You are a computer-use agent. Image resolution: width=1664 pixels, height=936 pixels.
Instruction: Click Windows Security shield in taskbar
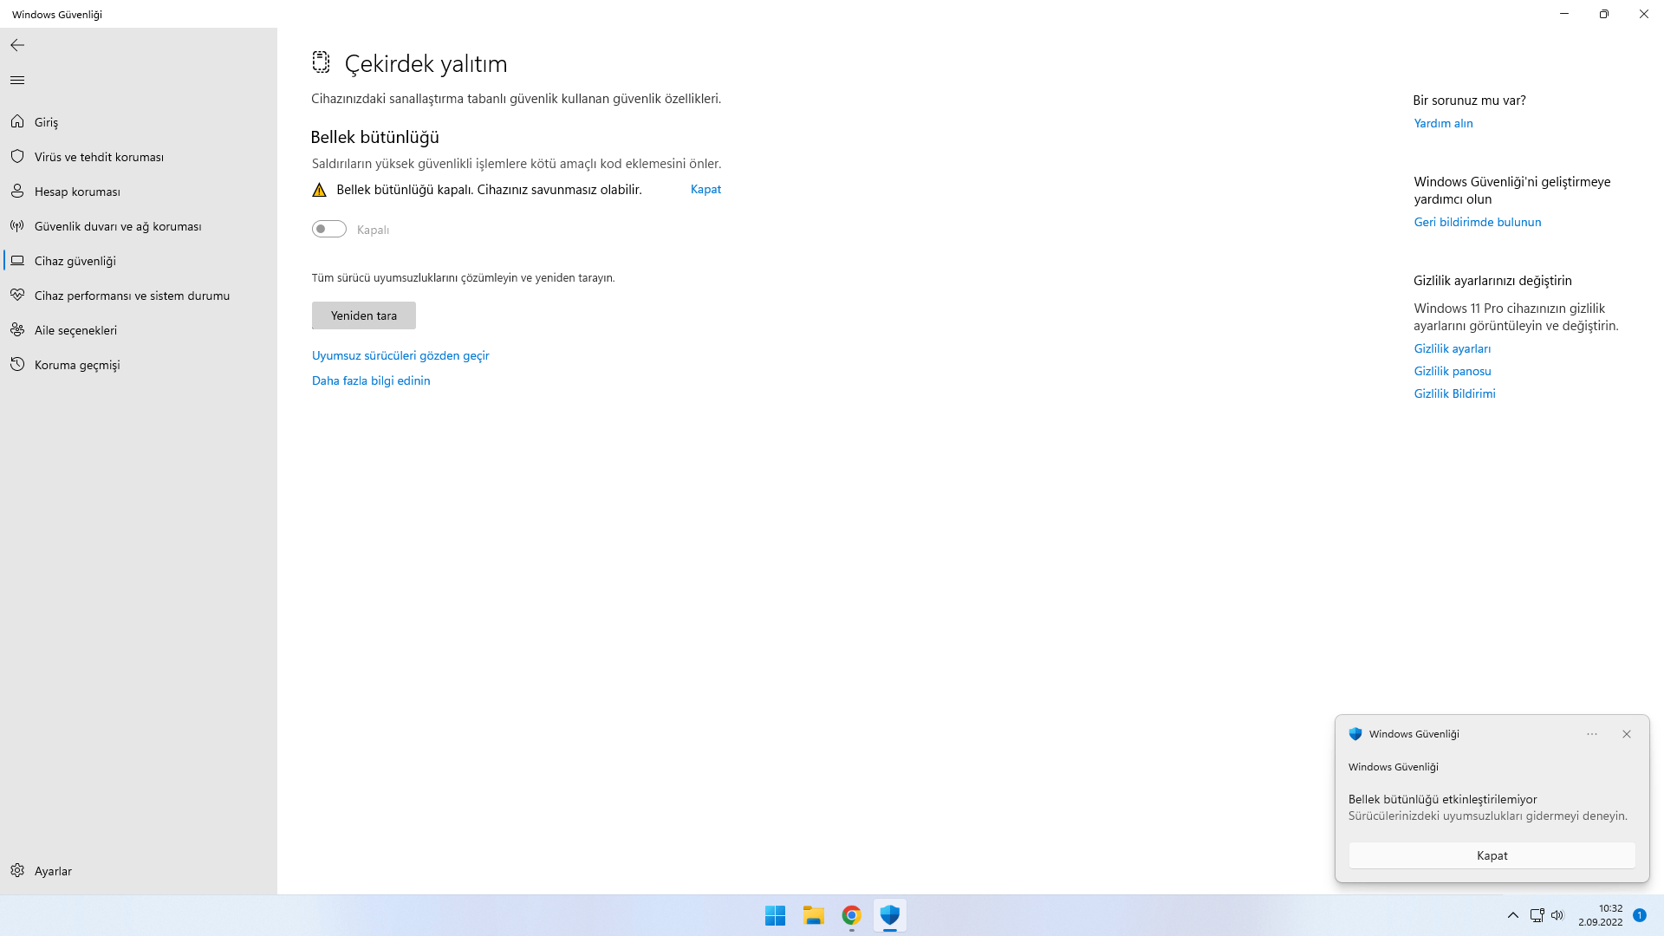[x=889, y=915]
